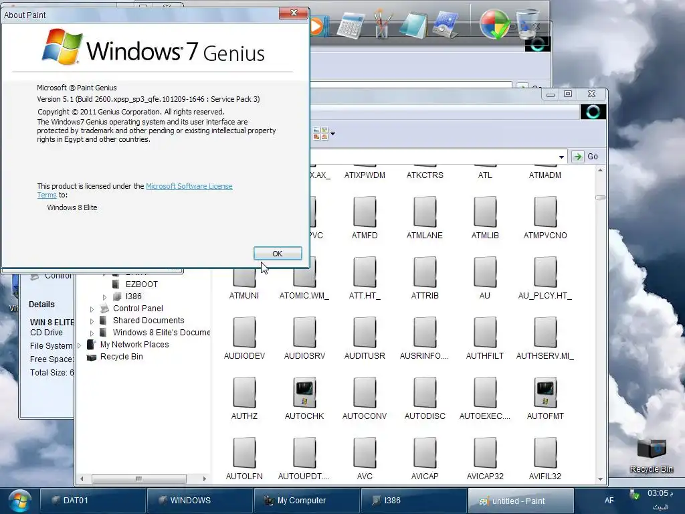Click the ATKCTRS file label
Viewport: 685px width, 514px height.
coord(425,175)
